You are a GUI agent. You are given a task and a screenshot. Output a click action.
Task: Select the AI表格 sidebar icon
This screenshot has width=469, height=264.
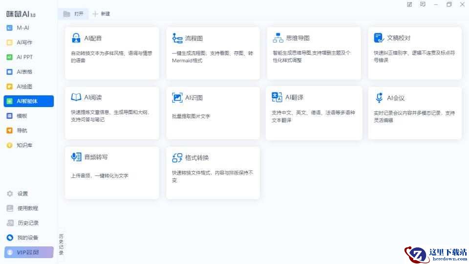click(x=10, y=72)
